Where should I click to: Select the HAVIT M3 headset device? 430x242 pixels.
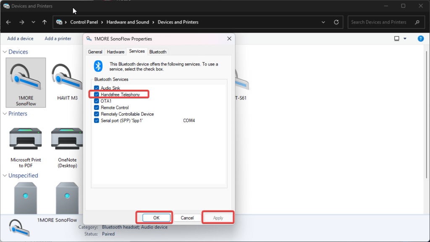67,81
